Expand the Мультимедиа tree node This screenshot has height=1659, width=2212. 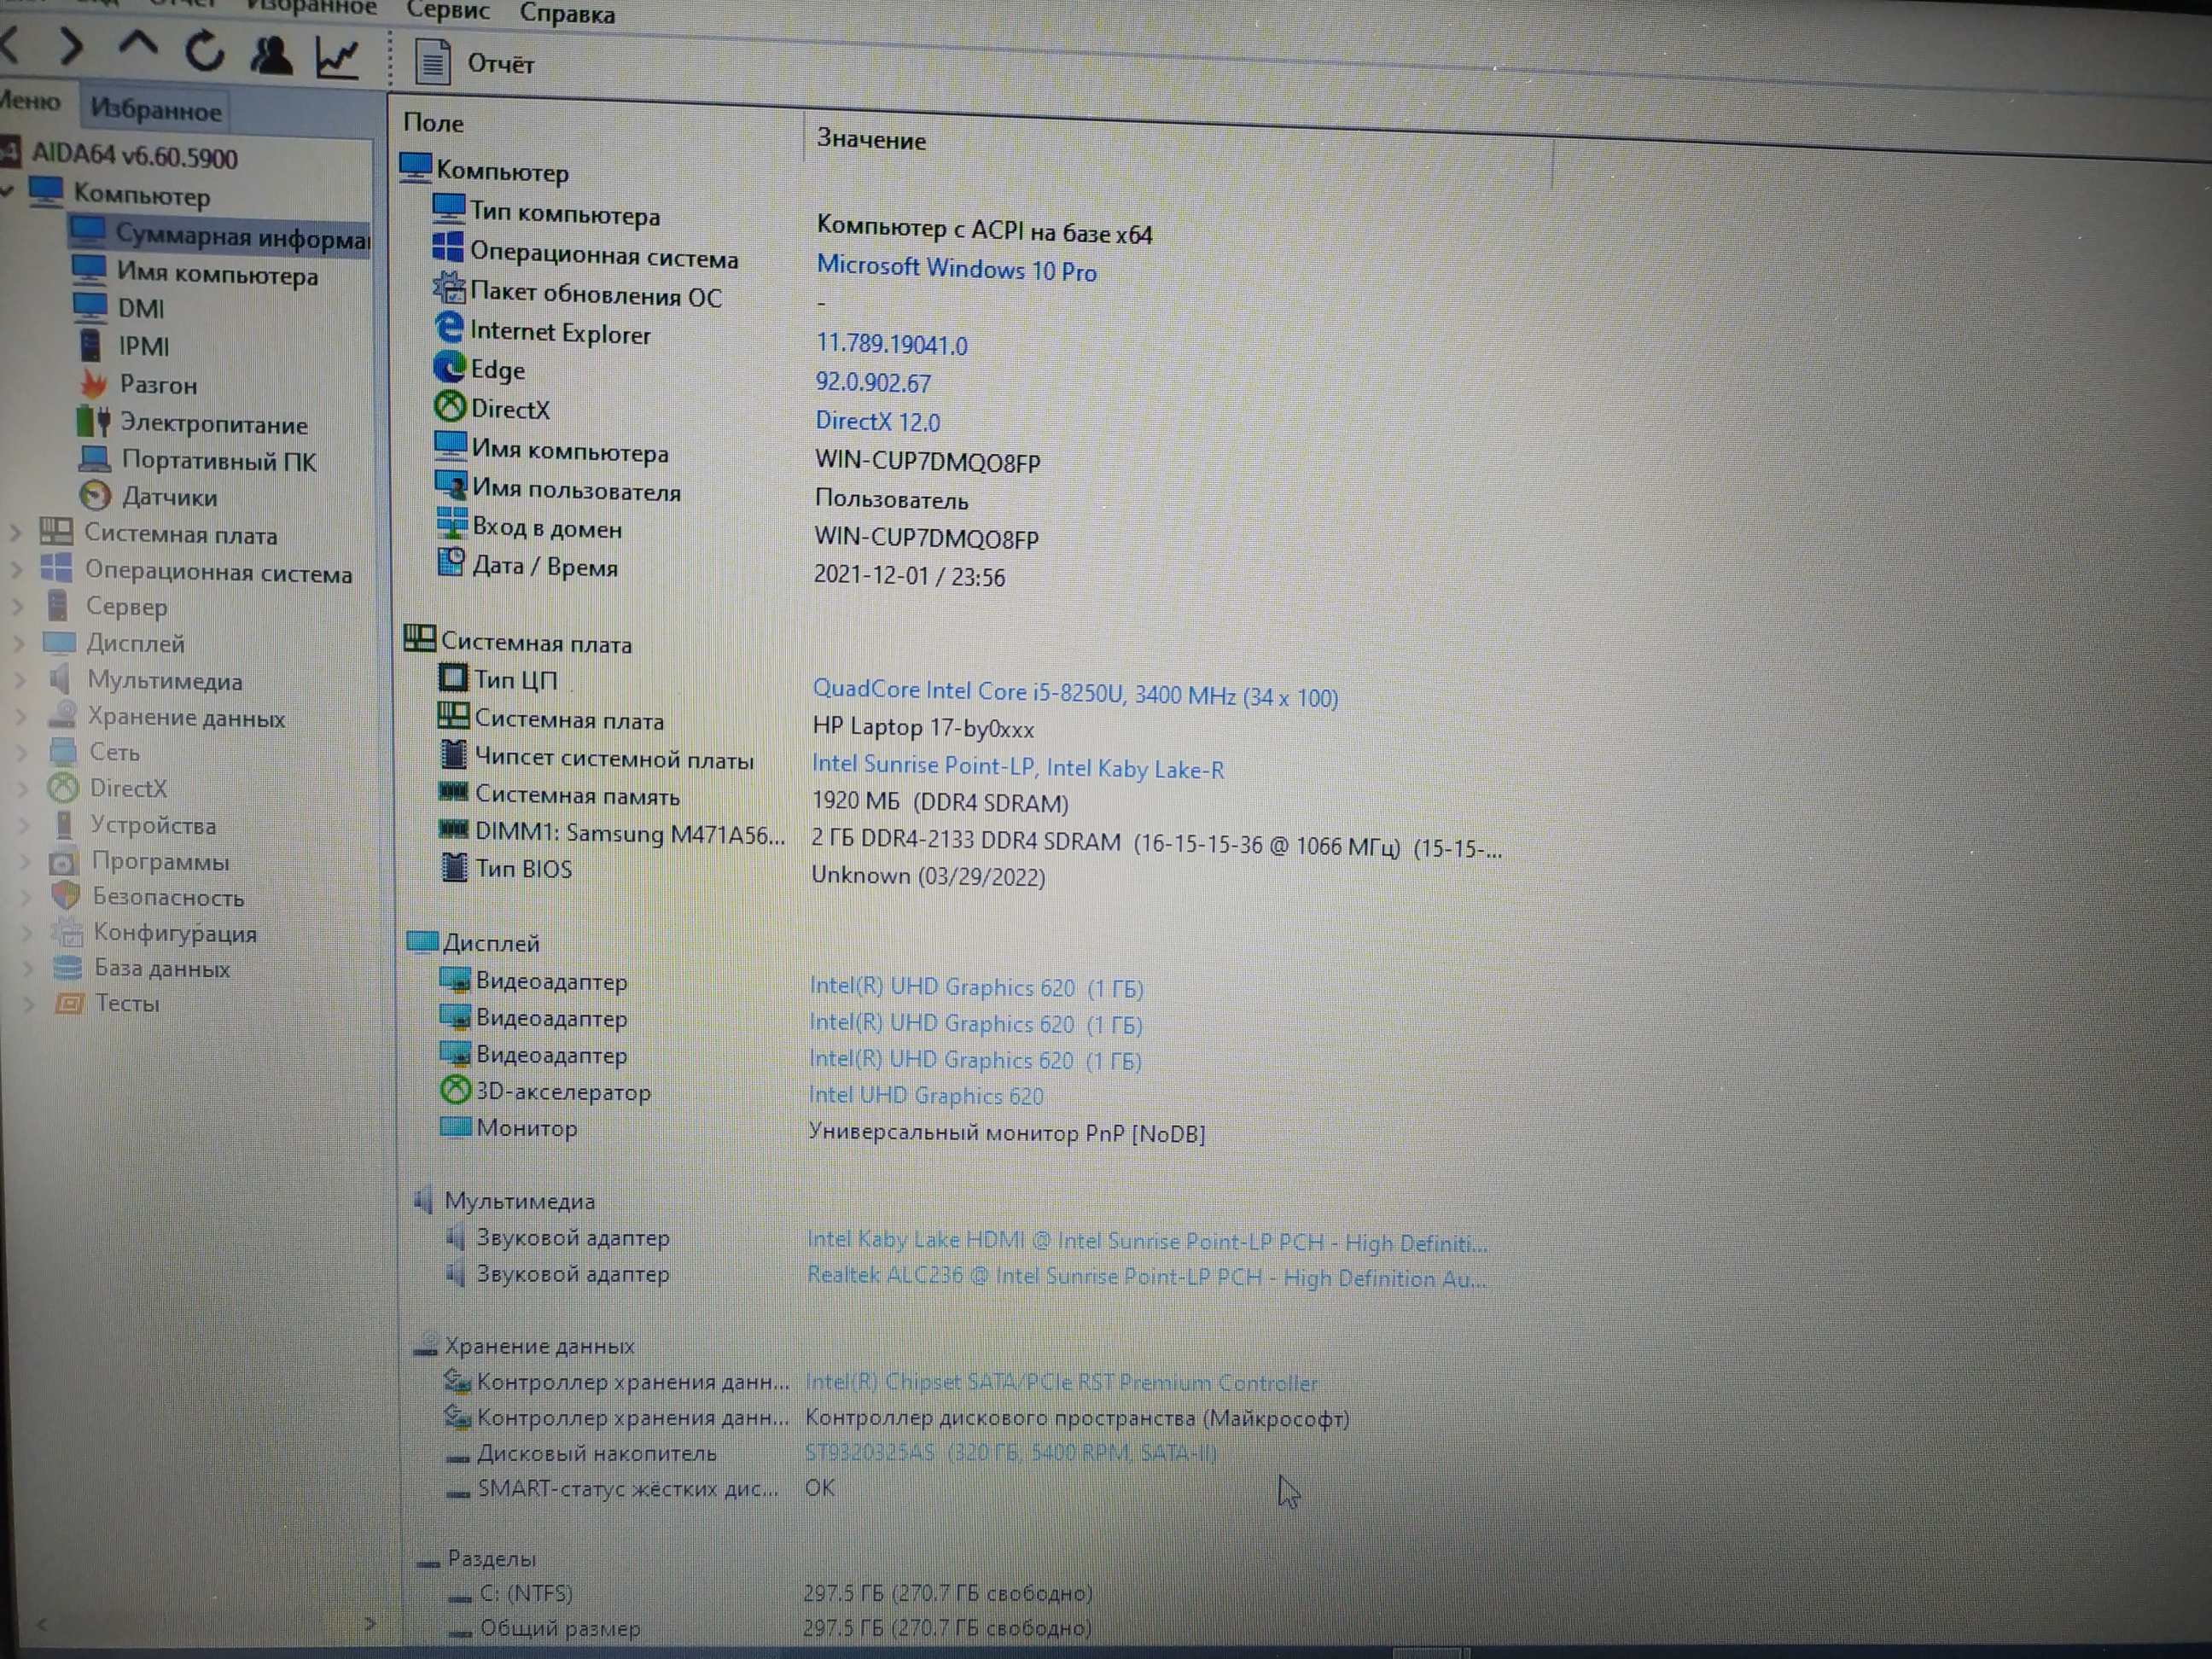click(19, 680)
